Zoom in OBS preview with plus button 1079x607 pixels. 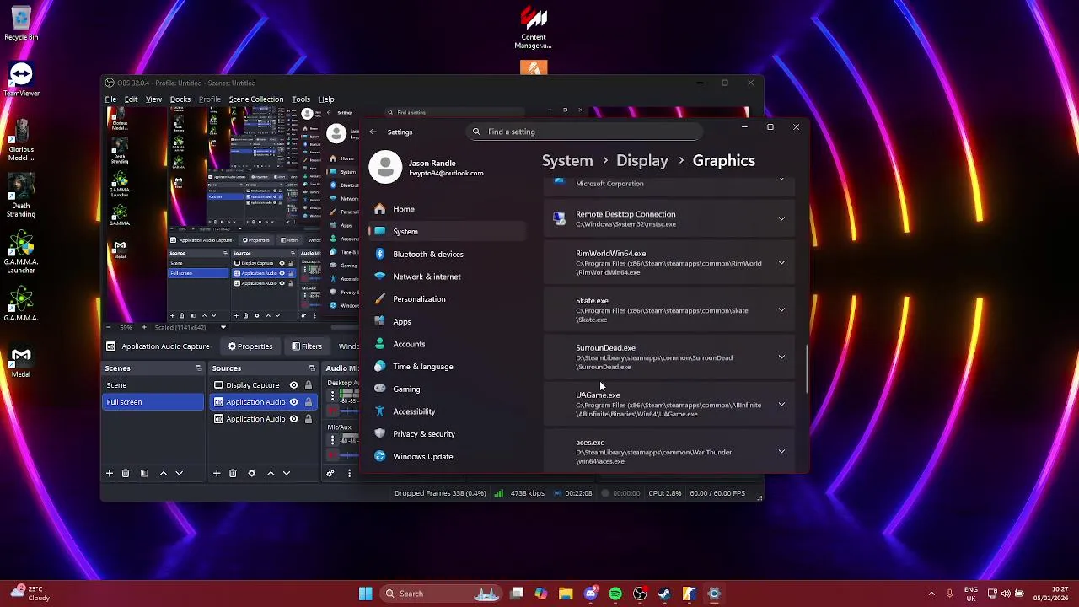coord(144,327)
